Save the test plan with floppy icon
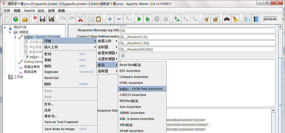This screenshot has width=285, height=133. [43, 19]
